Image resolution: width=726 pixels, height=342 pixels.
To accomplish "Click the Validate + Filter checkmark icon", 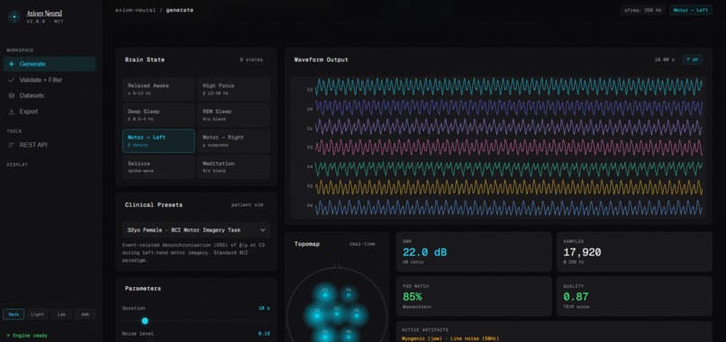I will click(x=12, y=80).
